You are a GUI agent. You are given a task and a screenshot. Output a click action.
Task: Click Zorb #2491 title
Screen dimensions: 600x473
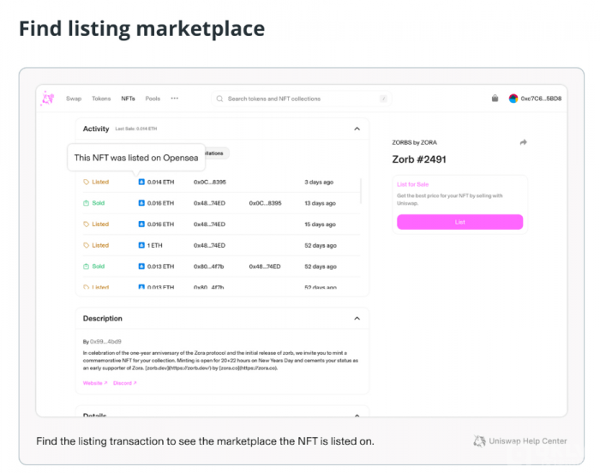click(x=419, y=159)
